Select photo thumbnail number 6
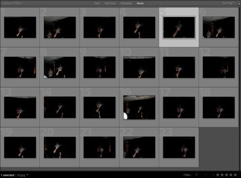The width and height of the screenshot is (241, 178). (219, 27)
